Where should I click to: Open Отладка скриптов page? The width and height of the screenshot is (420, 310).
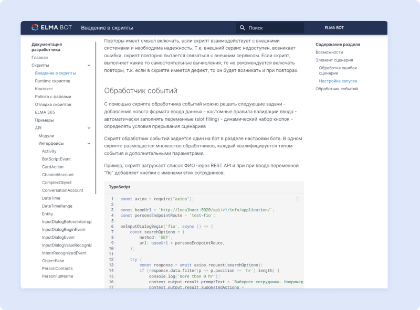53,105
